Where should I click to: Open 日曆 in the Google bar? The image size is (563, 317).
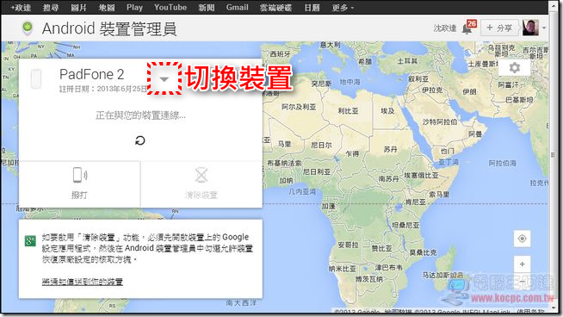coord(312,8)
